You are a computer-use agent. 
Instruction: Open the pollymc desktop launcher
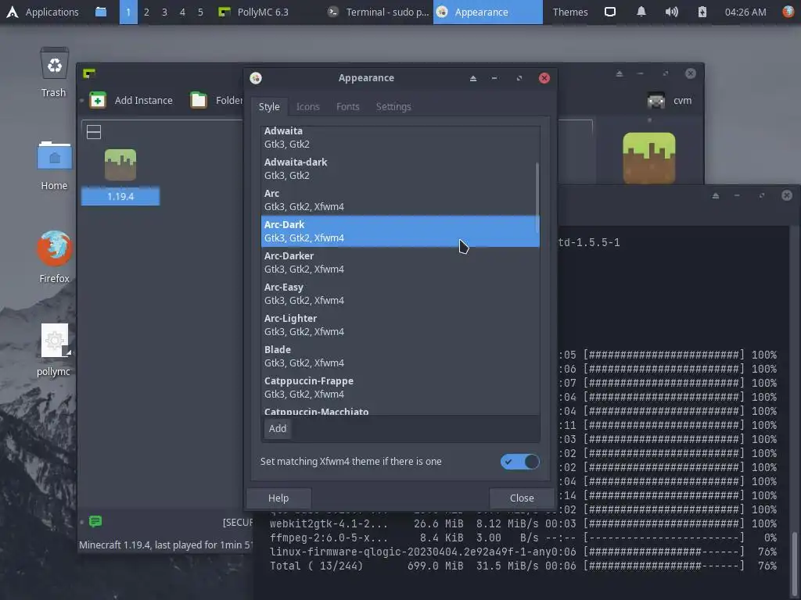click(54, 350)
